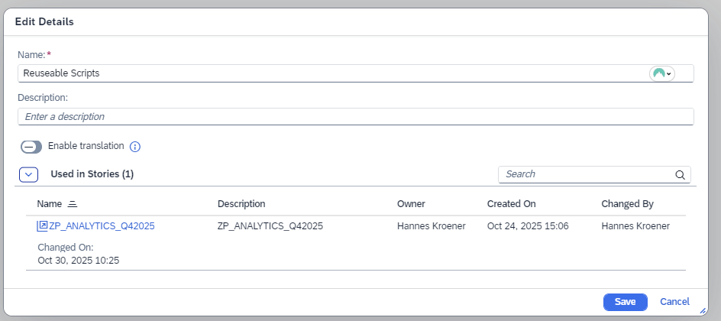Click the Name column header
Image resolution: width=721 pixels, height=321 pixels.
tap(49, 204)
